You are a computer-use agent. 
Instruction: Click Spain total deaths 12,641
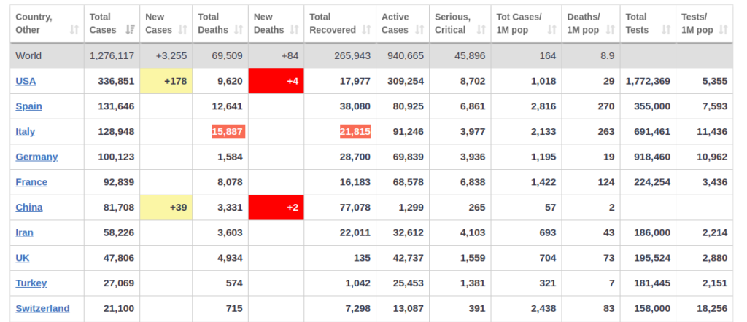tap(228, 106)
